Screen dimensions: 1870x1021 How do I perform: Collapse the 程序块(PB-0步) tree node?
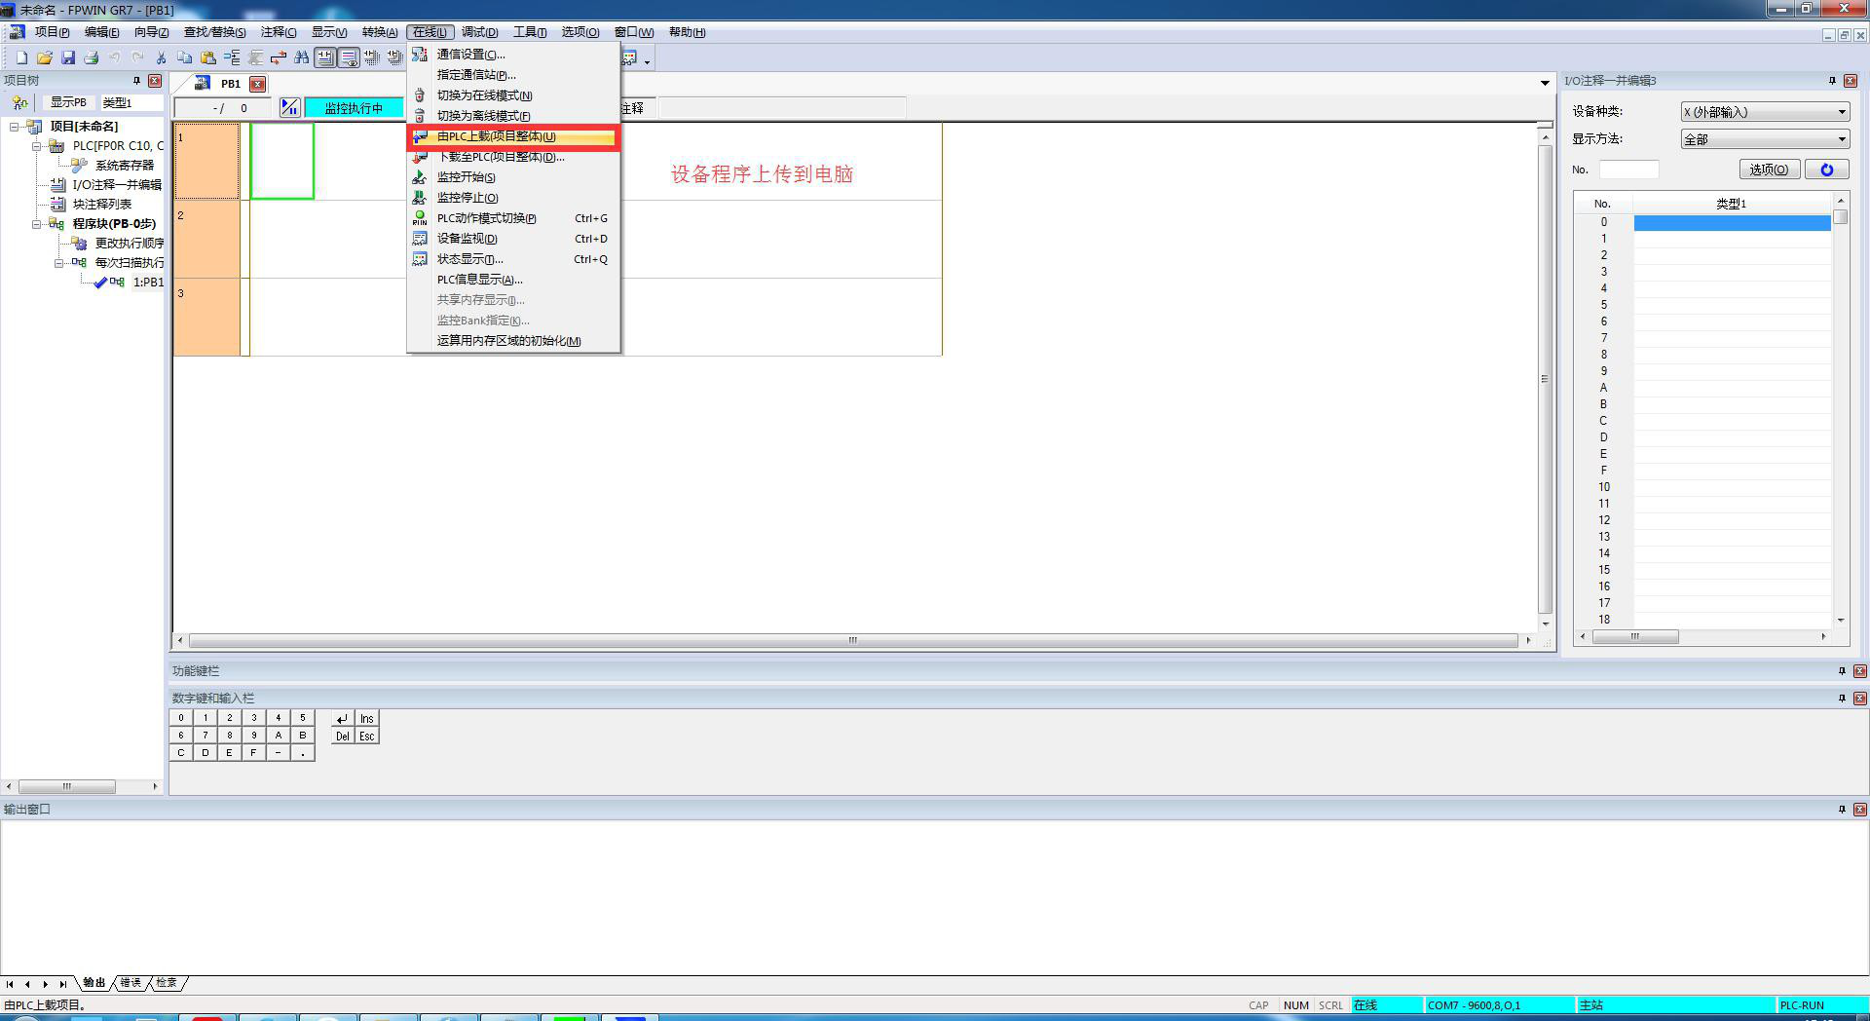click(37, 224)
